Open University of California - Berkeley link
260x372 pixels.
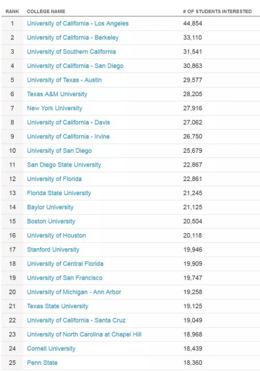(72, 38)
